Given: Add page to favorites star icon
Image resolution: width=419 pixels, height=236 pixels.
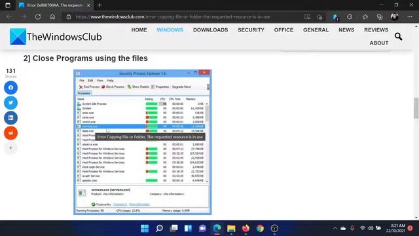Looking at the screenshot, I should (319, 17).
